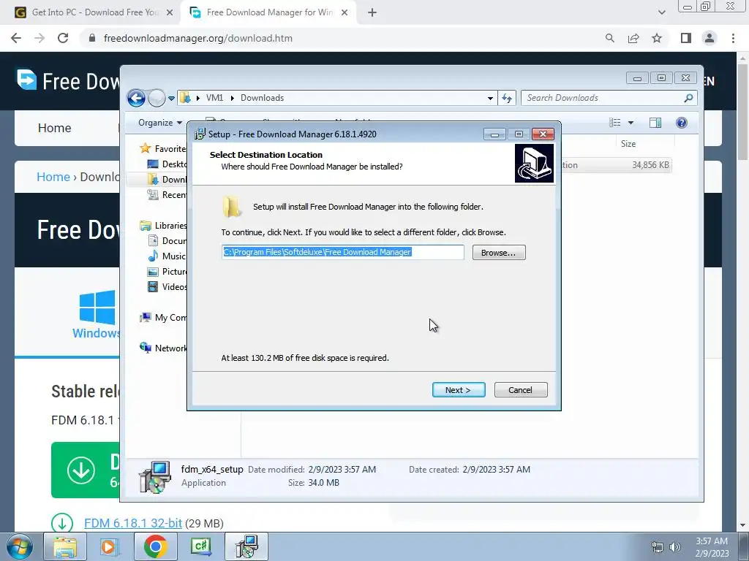The image size is (749, 561).
Task: Open Chrome three-dot menu
Action: coord(733,38)
